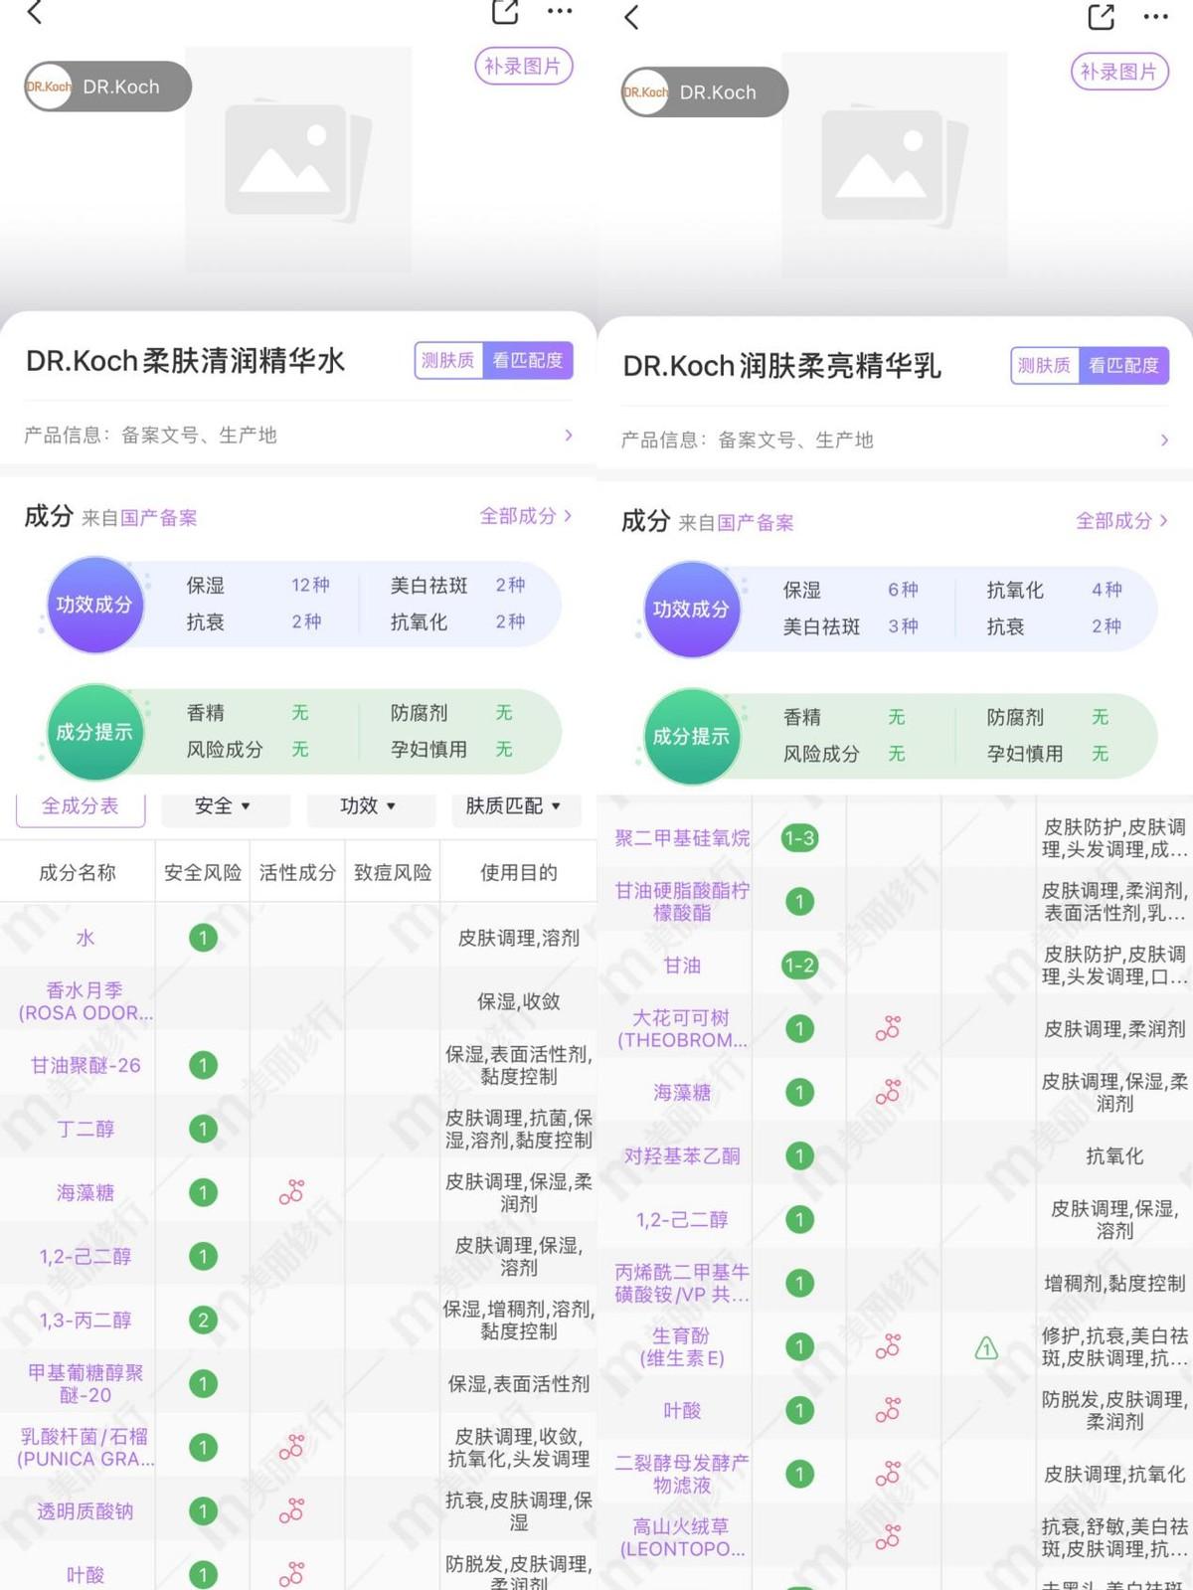Select 看匹配度 for 柔肤清润精华水
The width and height of the screenshot is (1193, 1590).
tap(528, 360)
